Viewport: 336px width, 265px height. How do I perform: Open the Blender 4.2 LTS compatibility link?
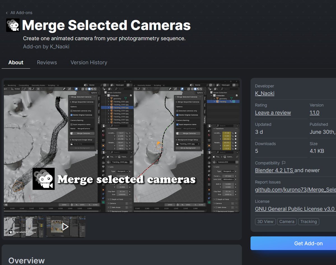pos(274,170)
